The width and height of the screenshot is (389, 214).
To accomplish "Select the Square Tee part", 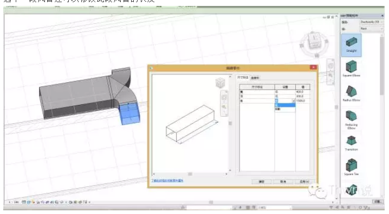I will click(351, 167).
